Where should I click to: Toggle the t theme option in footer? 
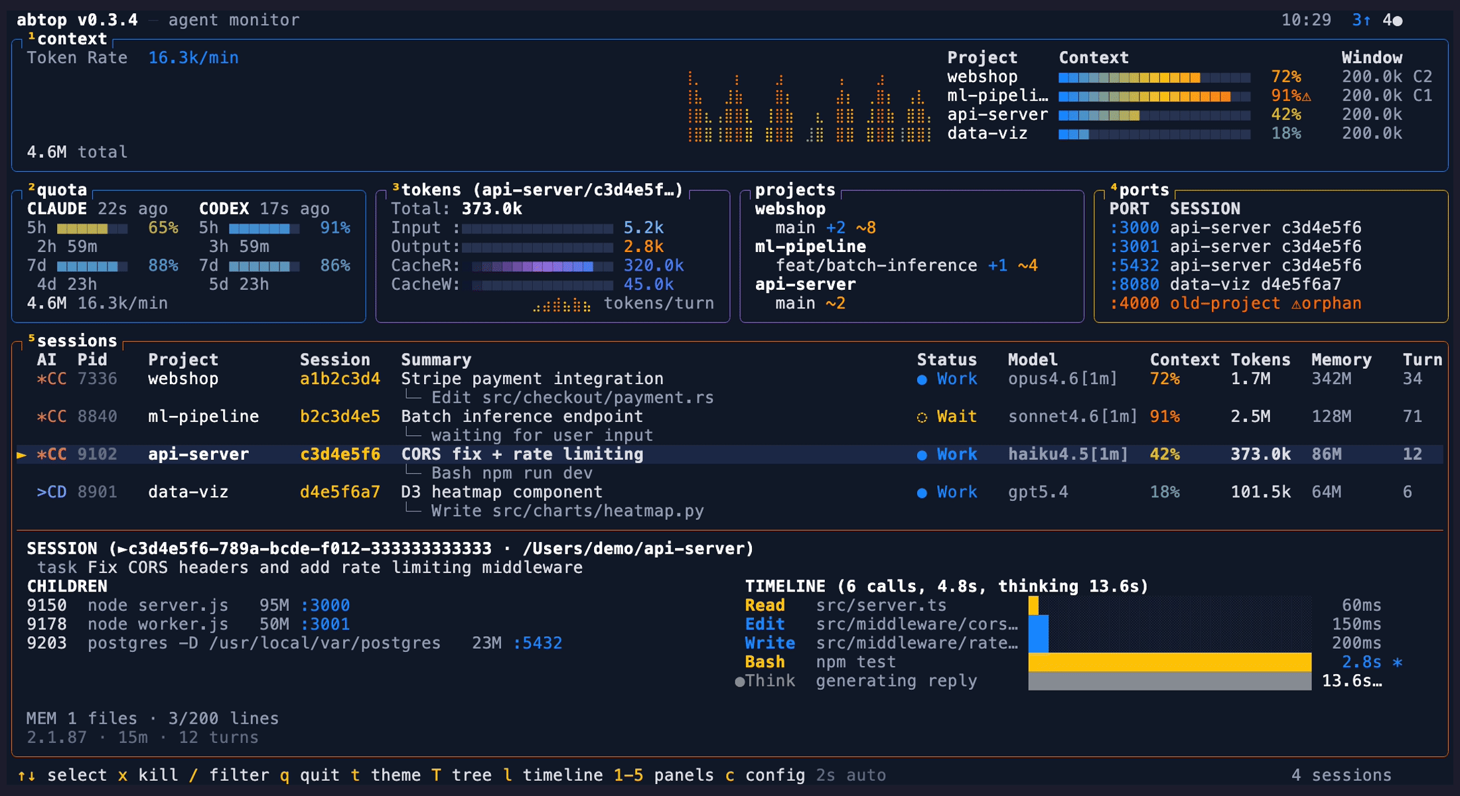click(x=386, y=775)
